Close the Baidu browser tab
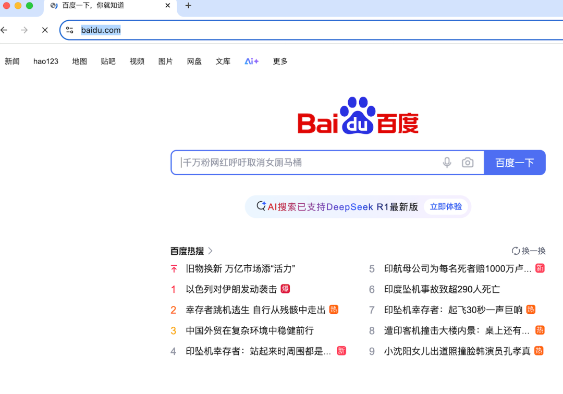Screen dimensions: 563x394 (168, 5)
